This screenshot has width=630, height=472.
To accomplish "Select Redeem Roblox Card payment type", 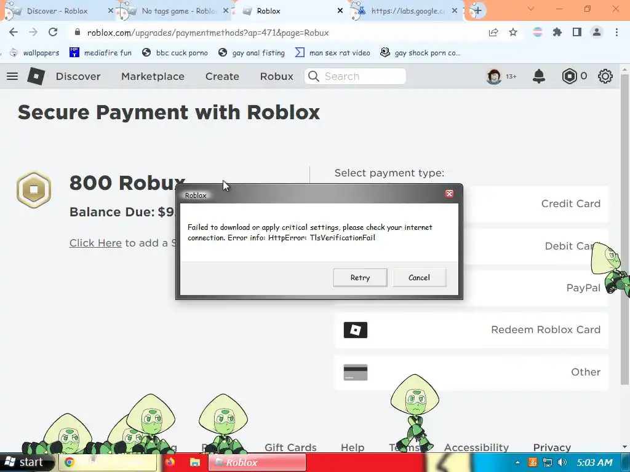I will point(471,329).
